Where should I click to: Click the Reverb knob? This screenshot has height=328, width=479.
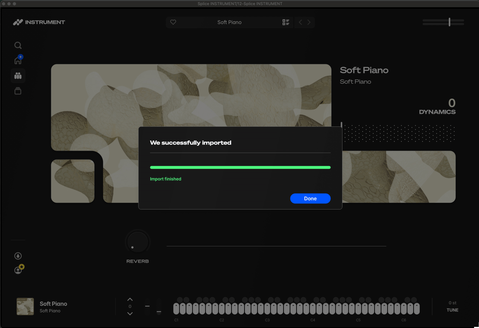coord(138,242)
